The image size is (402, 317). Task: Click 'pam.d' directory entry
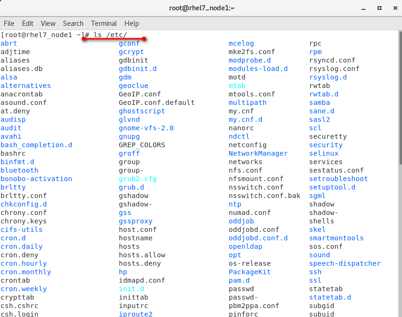pyautogui.click(x=239, y=281)
